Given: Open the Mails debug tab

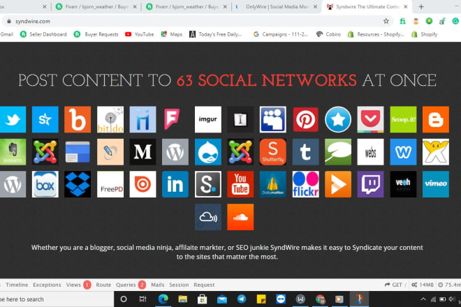Looking at the screenshot, I should 158,285.
